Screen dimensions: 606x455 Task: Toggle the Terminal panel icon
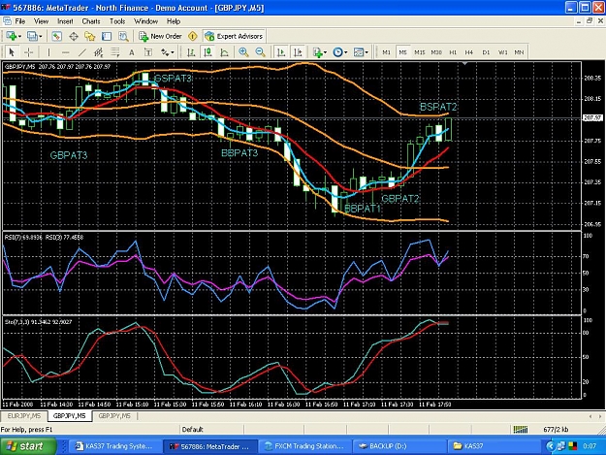coord(107,36)
